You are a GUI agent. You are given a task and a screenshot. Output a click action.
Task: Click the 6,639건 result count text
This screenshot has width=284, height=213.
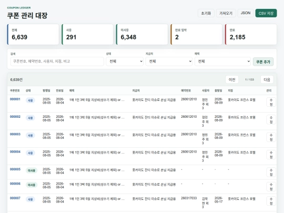tap(16, 80)
